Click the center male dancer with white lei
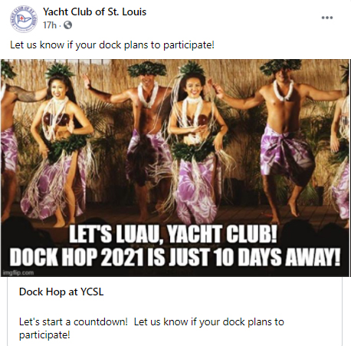351x346 pixels. (x=147, y=123)
